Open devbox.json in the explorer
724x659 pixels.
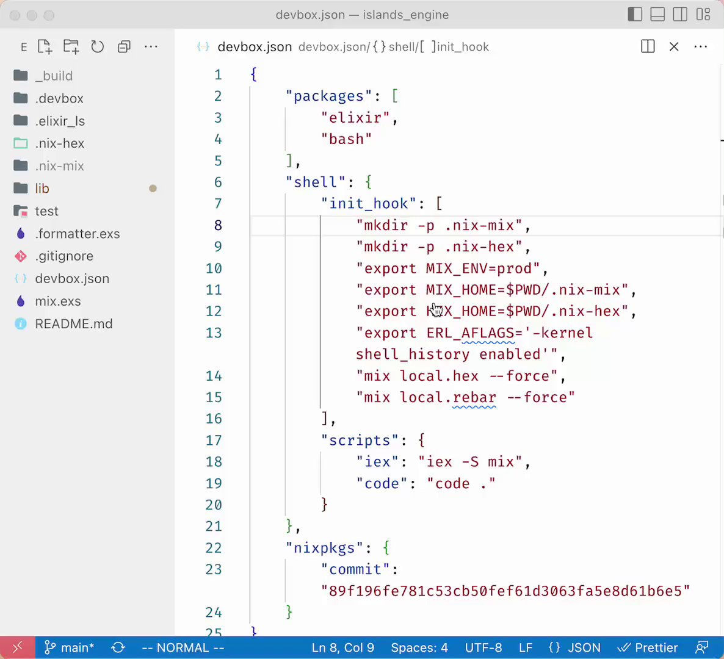pyautogui.click(x=87, y=278)
